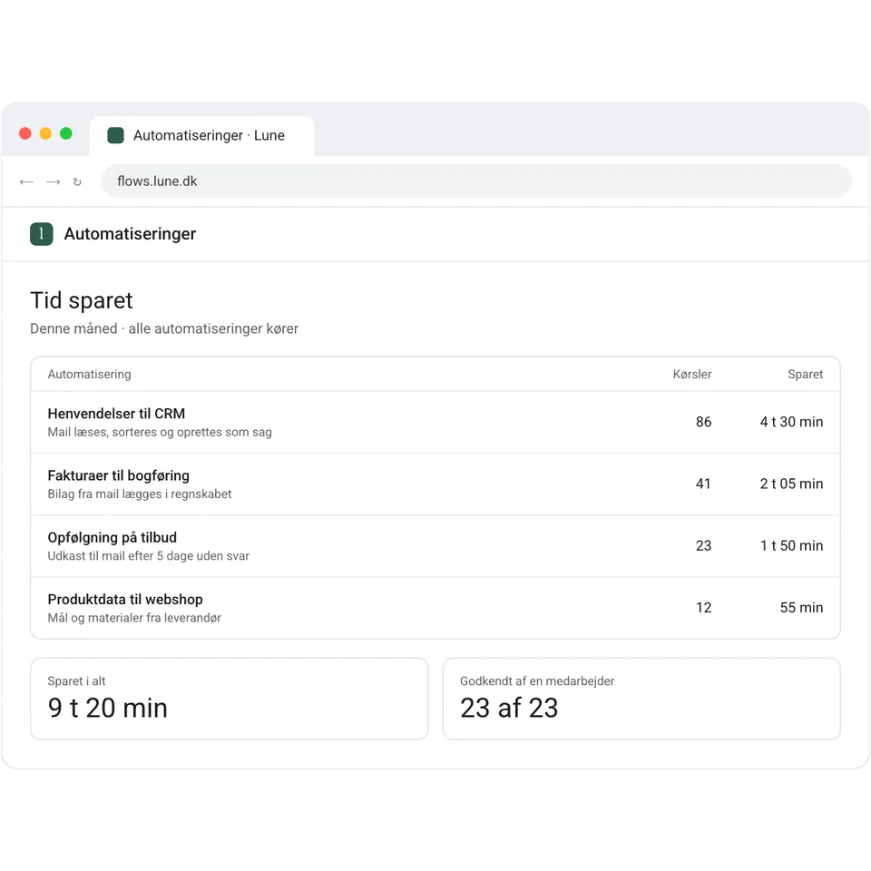This screenshot has width=871, height=871.
Task: Open the Henvendelser til CRM automation
Action: (435, 423)
